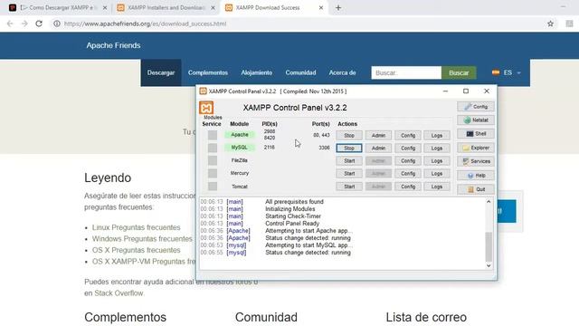Open Help in the XAMPP panel
Viewport: 579px width, 326px height.
(476, 176)
